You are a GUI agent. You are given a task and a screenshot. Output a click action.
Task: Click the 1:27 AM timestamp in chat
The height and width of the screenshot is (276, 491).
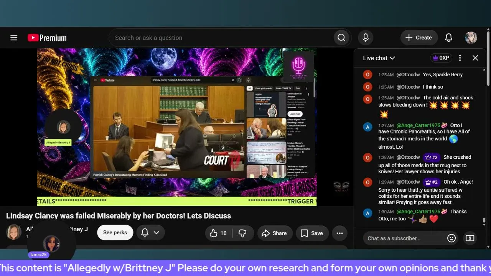386,125
